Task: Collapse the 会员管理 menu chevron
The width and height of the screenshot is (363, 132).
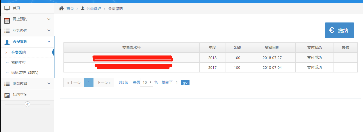Action: pyautogui.click(x=49, y=42)
